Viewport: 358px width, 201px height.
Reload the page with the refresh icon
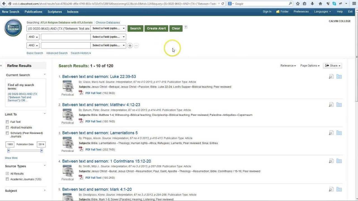pos(223,4)
